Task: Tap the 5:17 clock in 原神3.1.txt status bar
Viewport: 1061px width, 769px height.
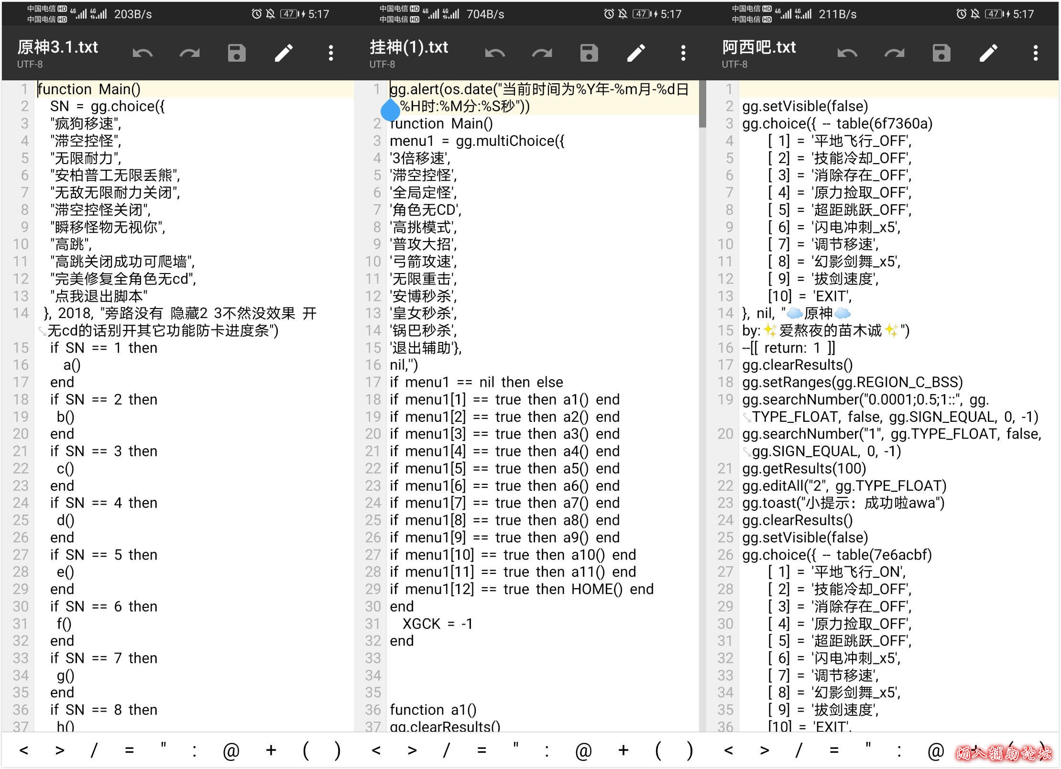Action: coord(318,14)
